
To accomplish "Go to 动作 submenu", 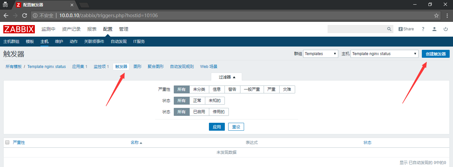I will point(74,42).
